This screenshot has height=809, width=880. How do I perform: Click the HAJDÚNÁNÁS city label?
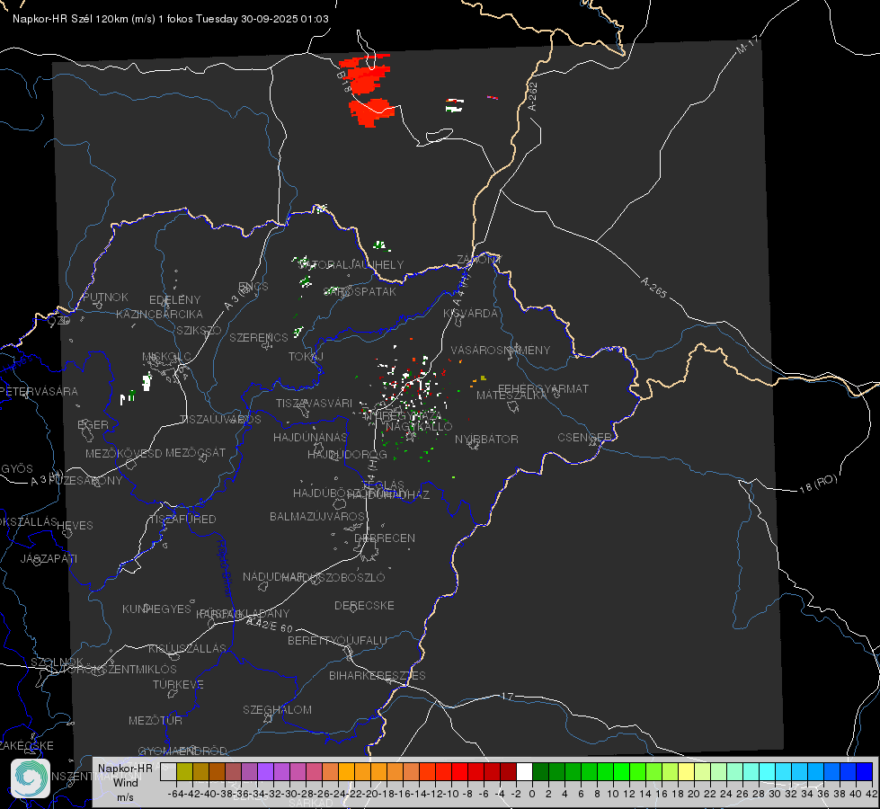(310, 438)
